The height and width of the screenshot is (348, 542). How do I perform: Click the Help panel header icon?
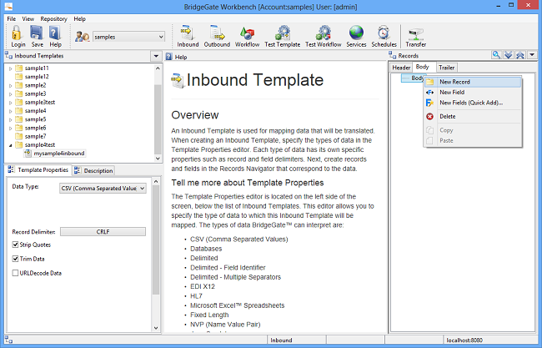pyautogui.click(x=168, y=57)
